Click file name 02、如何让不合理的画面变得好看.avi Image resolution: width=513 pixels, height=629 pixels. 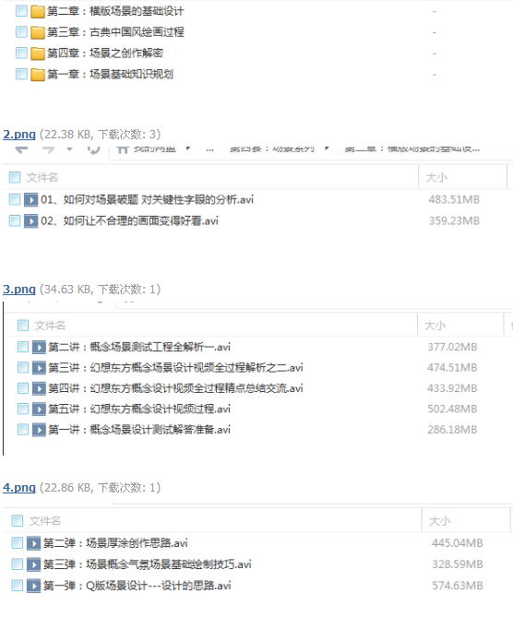point(130,220)
